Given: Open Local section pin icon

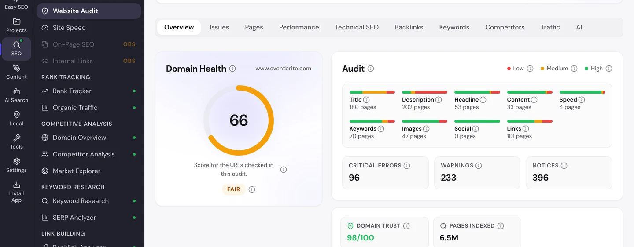Looking at the screenshot, I should coord(16,115).
